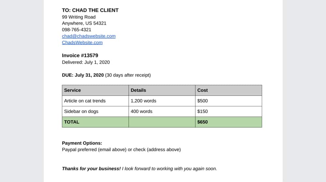Select the Article on cat trends cell
Viewport: 326px width, 182px height.
pyautogui.click(x=95, y=101)
